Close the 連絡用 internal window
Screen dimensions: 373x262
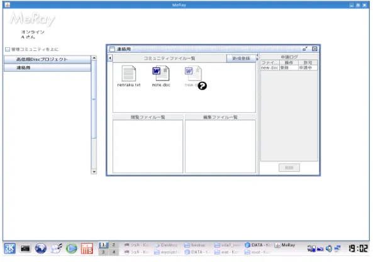click(315, 49)
